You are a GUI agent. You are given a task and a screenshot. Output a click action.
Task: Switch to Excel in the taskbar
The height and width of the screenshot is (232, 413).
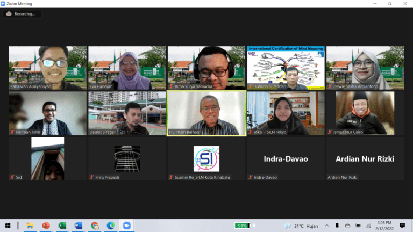point(62,226)
